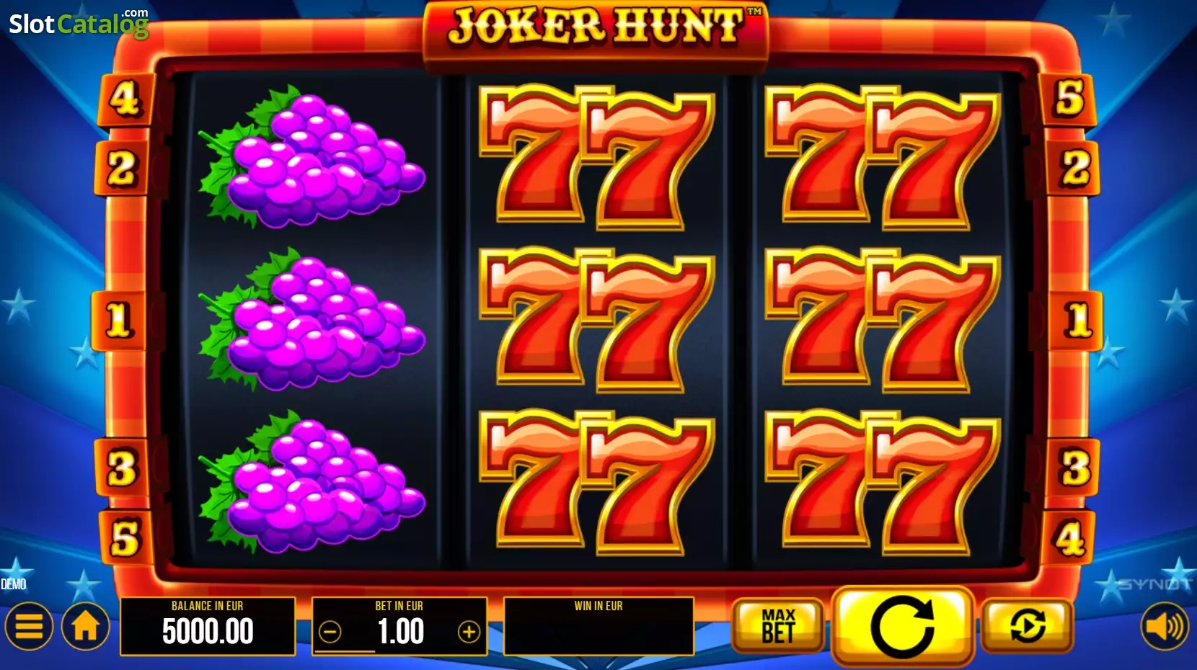Select payline 5 marker on right
This screenshot has height=670, width=1197.
click(1069, 99)
